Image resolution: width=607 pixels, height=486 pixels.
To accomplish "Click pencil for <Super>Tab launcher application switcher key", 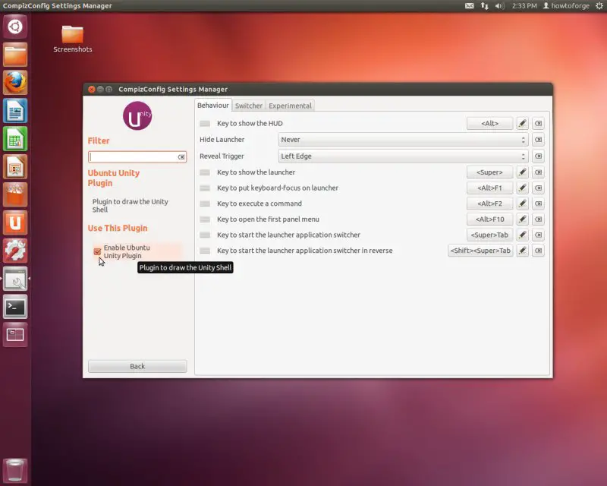I will [522, 235].
